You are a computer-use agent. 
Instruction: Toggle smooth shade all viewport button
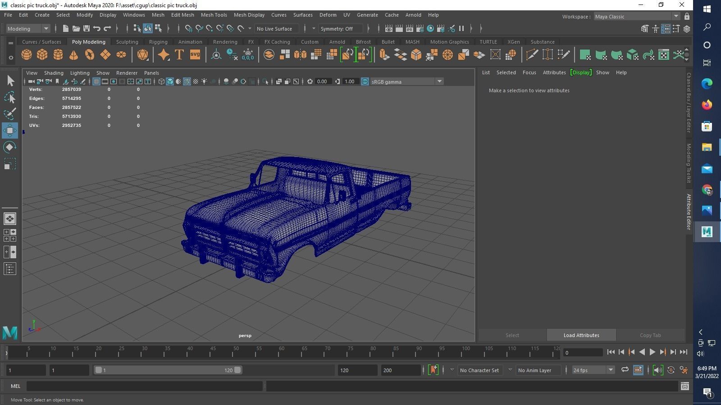pyautogui.click(x=170, y=81)
